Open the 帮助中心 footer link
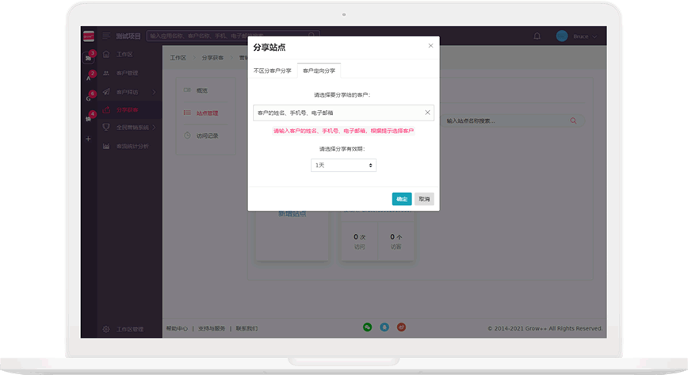 point(177,328)
